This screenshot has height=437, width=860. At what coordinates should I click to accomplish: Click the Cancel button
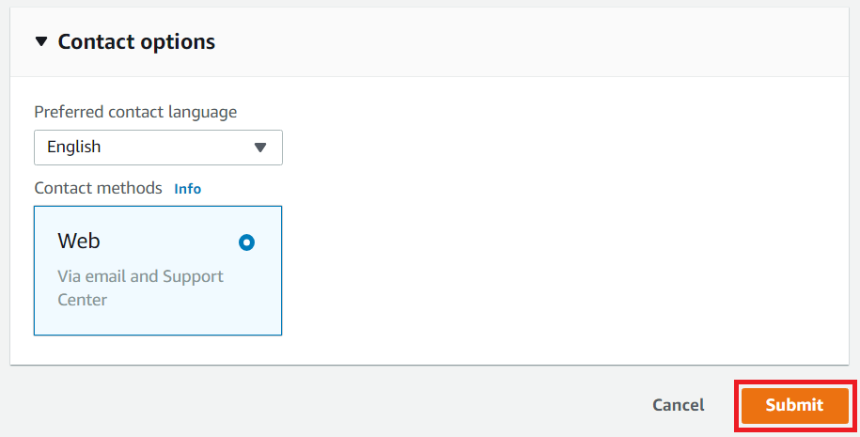678,405
